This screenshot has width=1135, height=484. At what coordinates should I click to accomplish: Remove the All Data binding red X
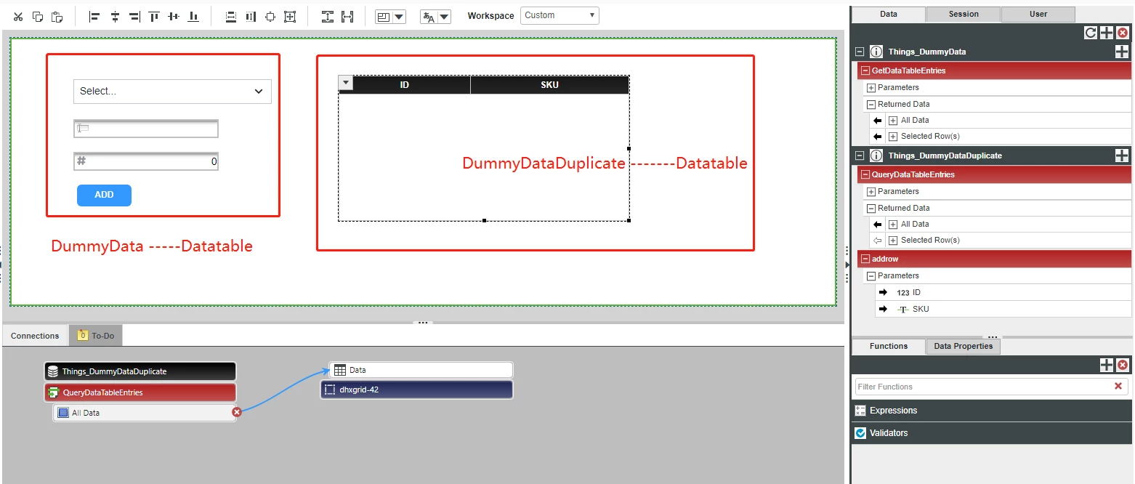(x=236, y=413)
